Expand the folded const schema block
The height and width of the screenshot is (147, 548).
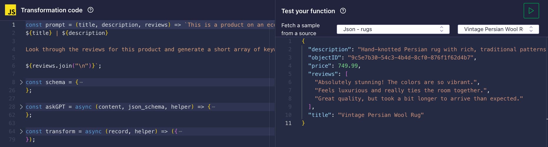tap(21, 82)
